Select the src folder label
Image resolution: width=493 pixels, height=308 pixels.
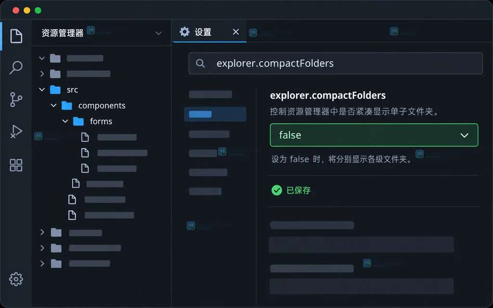click(x=72, y=90)
